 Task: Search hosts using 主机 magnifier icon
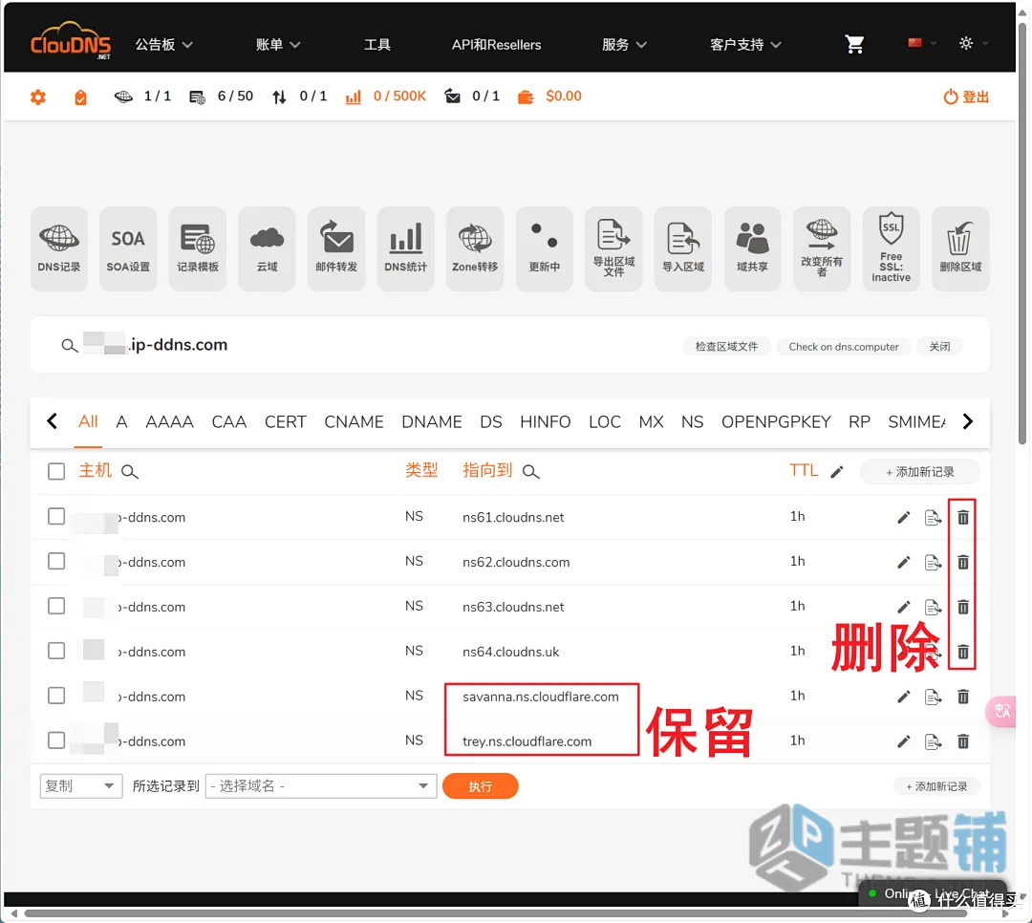pos(130,472)
